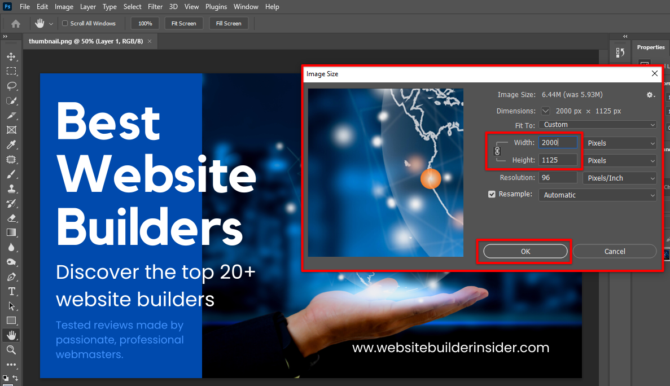Viewport: 670px width, 386px height.
Task: Enable the Resample checkbox
Action: pos(492,194)
